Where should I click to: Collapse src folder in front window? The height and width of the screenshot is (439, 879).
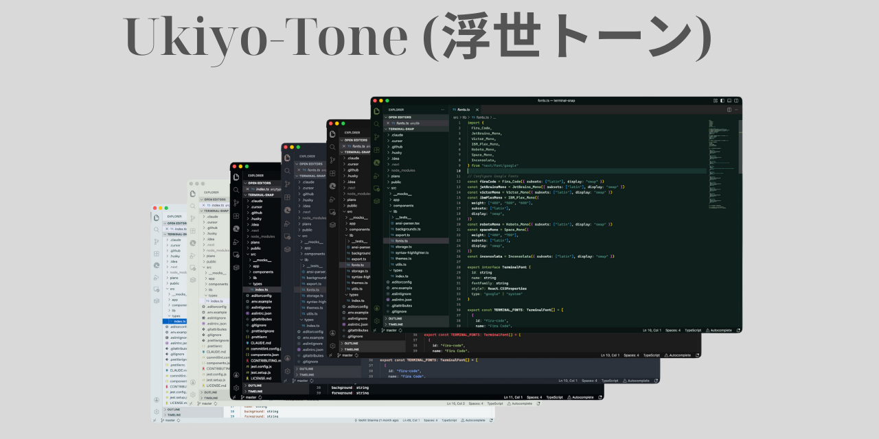416,188
